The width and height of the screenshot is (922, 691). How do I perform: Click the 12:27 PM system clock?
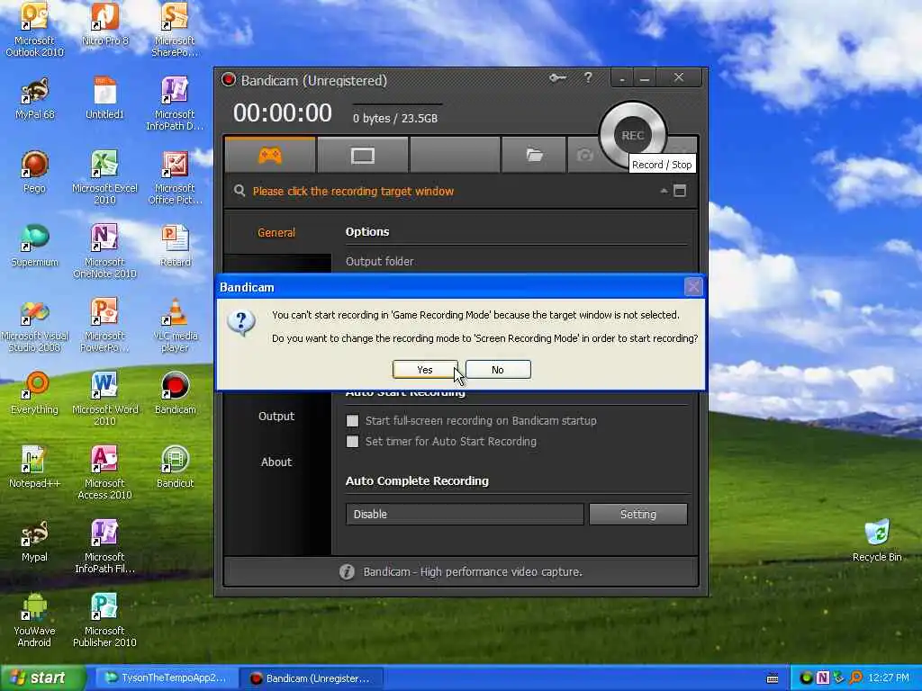(889, 678)
